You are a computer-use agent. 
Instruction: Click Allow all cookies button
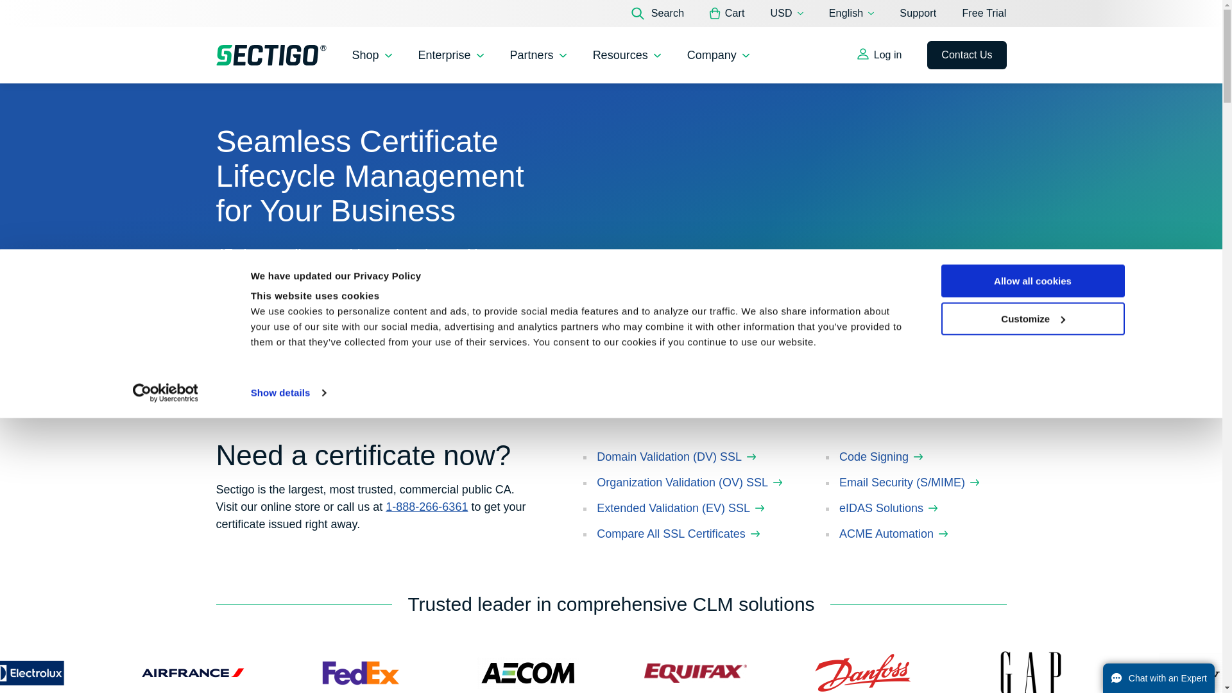click(1032, 281)
